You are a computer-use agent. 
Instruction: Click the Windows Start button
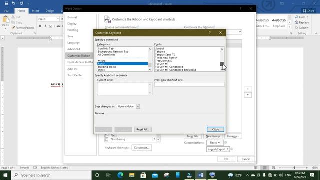coord(5,175)
